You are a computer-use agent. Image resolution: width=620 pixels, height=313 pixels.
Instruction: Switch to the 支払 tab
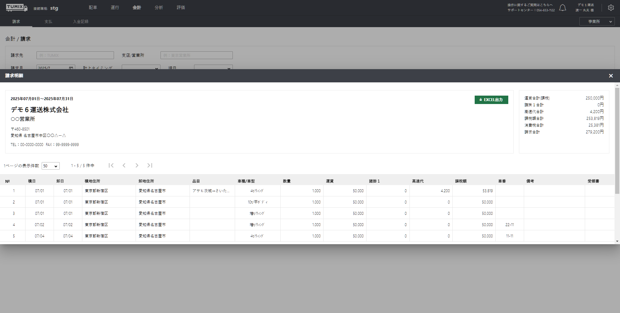click(48, 22)
